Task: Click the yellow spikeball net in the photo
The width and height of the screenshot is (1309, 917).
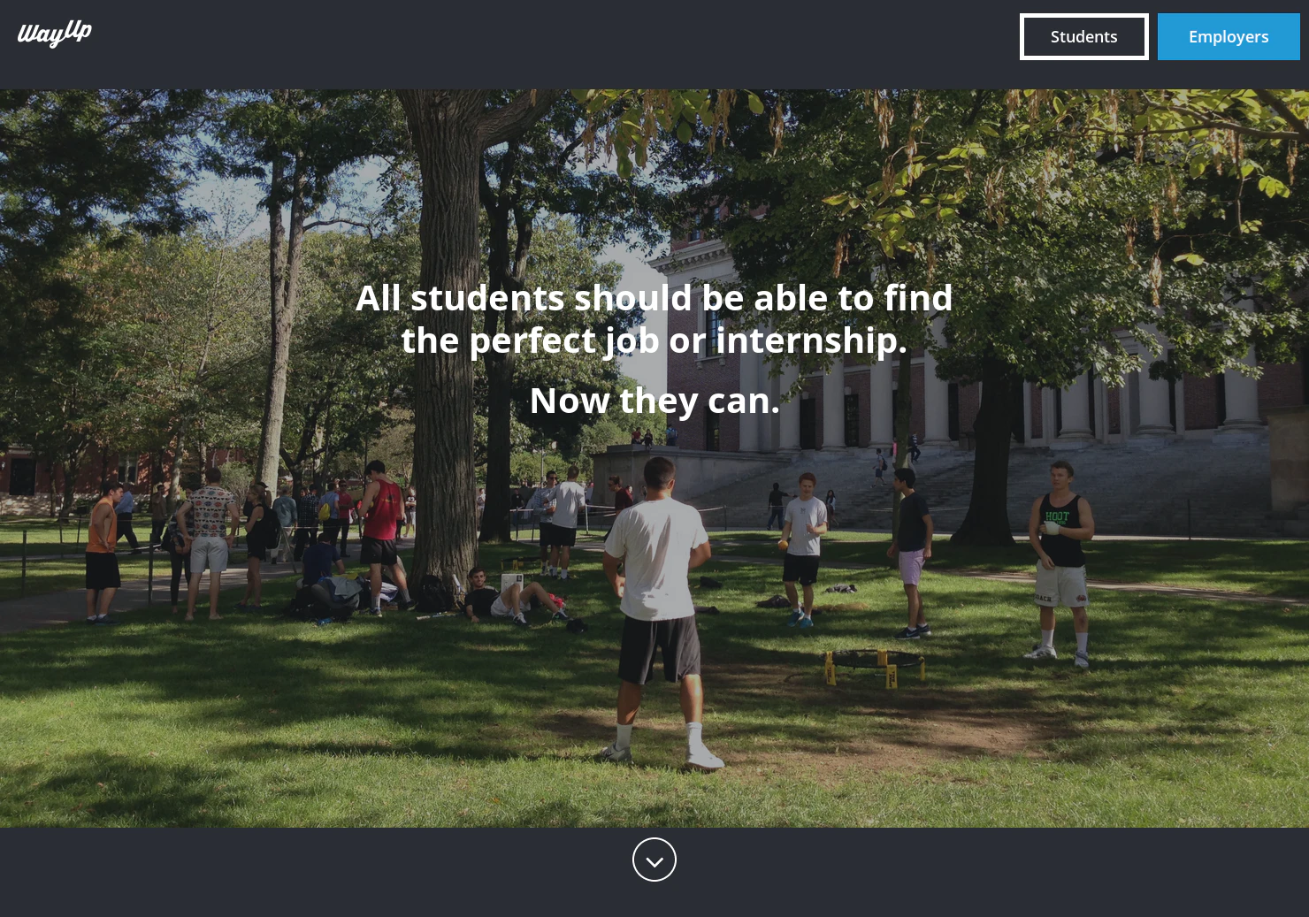Action: pyautogui.click(x=876, y=668)
